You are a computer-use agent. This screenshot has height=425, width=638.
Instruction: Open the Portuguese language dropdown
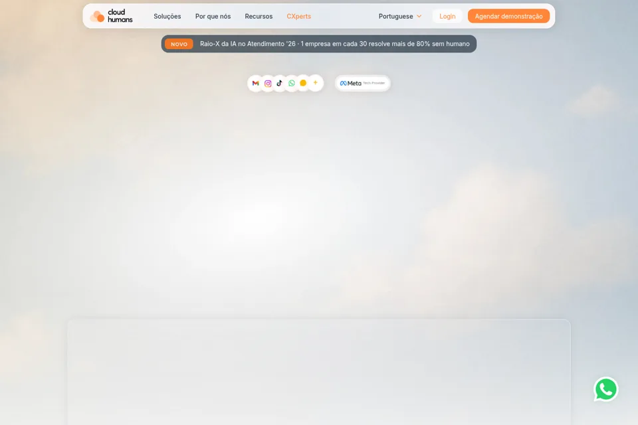(400, 16)
